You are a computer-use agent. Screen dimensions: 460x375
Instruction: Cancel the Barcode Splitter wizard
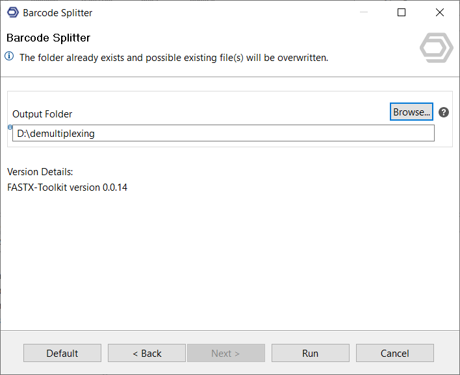394,353
